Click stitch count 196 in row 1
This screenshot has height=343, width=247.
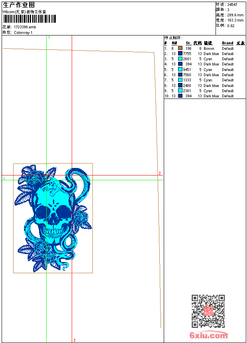pyautogui.click(x=188, y=49)
